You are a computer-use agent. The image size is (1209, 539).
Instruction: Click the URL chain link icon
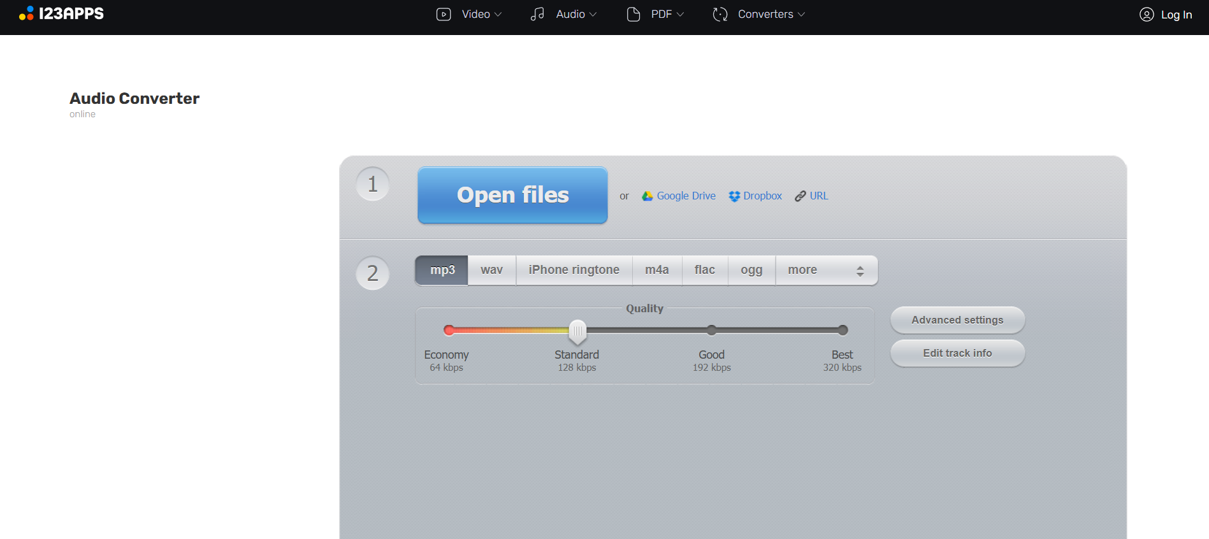coord(800,196)
